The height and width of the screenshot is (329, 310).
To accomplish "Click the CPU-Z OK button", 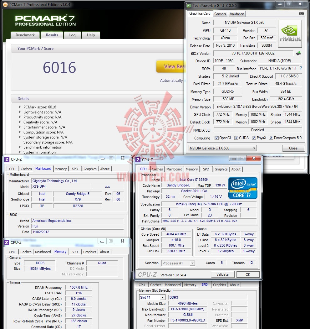I will [x=248, y=274].
